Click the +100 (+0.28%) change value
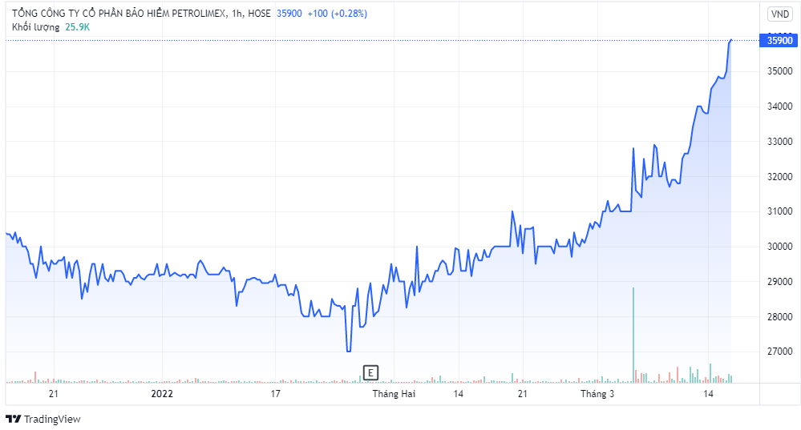The width and height of the screenshot is (801, 430). pyautogui.click(x=337, y=14)
